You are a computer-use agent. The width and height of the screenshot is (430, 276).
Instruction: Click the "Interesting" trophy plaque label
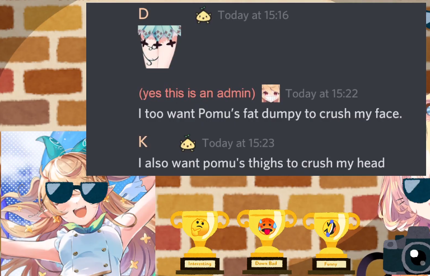click(200, 264)
